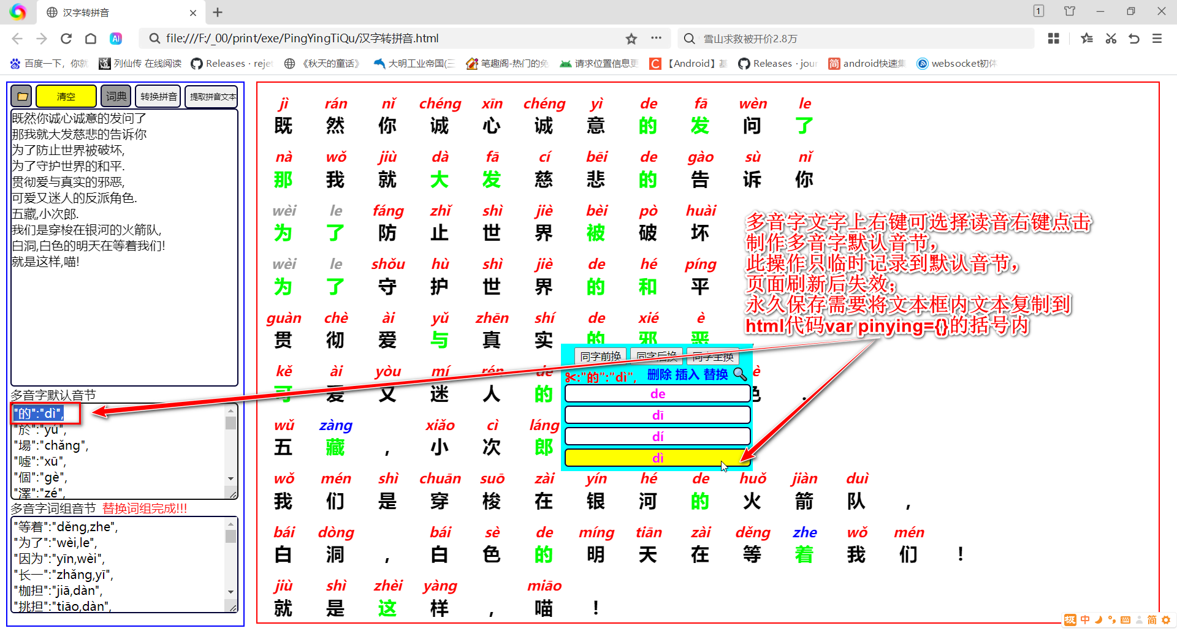
Task: Select the 'dí' pronunciation option
Action: pos(658,436)
